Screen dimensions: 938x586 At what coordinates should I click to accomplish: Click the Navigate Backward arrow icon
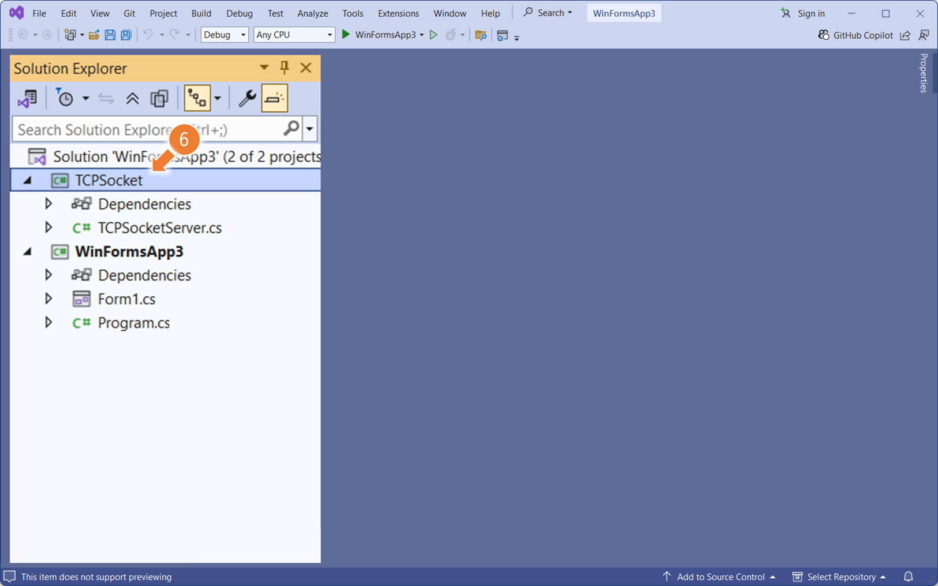click(x=23, y=35)
